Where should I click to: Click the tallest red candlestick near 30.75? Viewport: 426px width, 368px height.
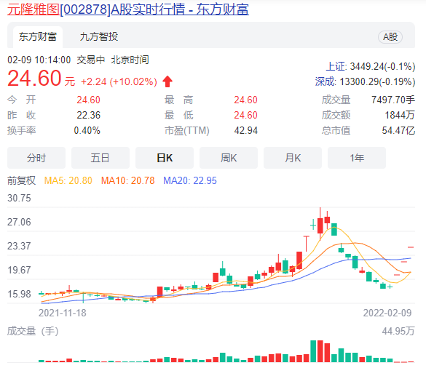click(320, 223)
